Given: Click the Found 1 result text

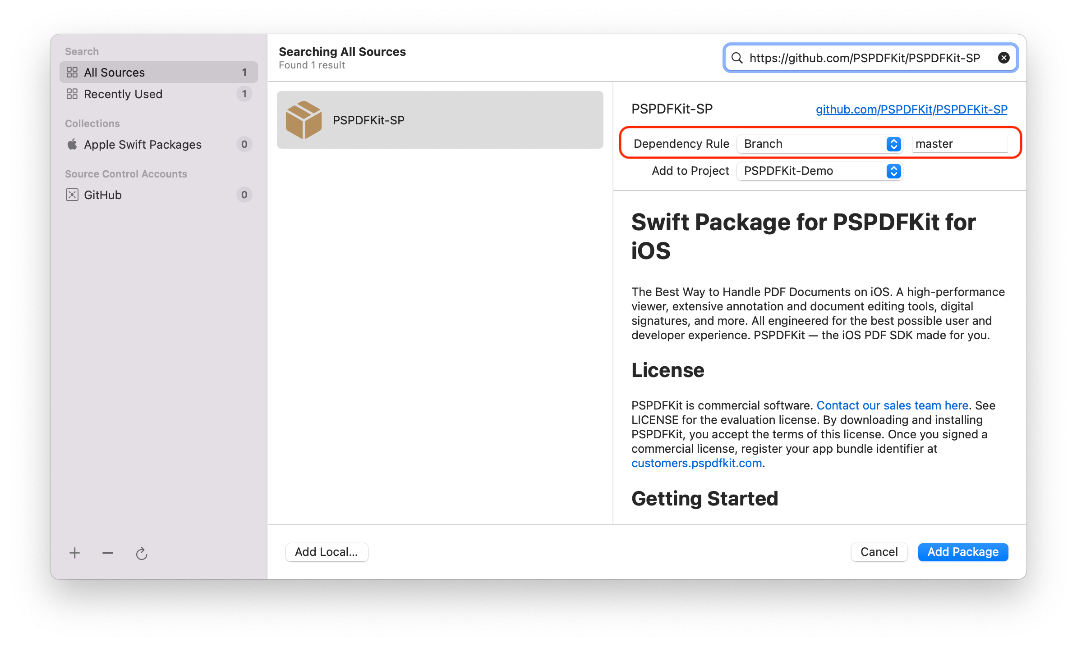Looking at the screenshot, I should [x=312, y=65].
